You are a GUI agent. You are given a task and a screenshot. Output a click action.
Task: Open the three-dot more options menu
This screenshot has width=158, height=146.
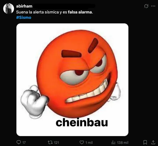click(x=153, y=6)
